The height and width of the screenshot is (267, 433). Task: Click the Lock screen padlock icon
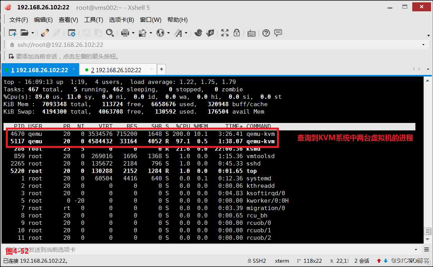click(237, 33)
